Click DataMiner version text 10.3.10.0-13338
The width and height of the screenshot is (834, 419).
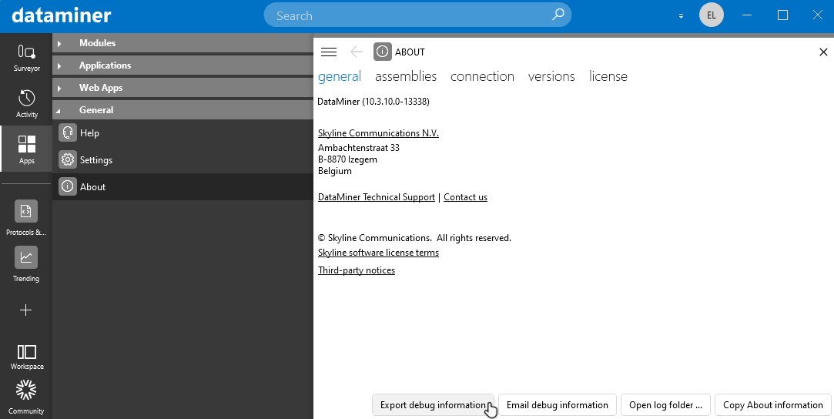(373, 101)
